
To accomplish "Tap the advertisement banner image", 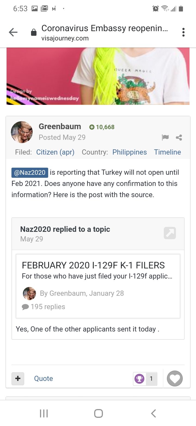I will click(98, 76).
